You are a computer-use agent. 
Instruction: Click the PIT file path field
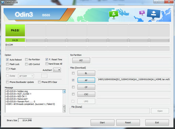[131, 60]
